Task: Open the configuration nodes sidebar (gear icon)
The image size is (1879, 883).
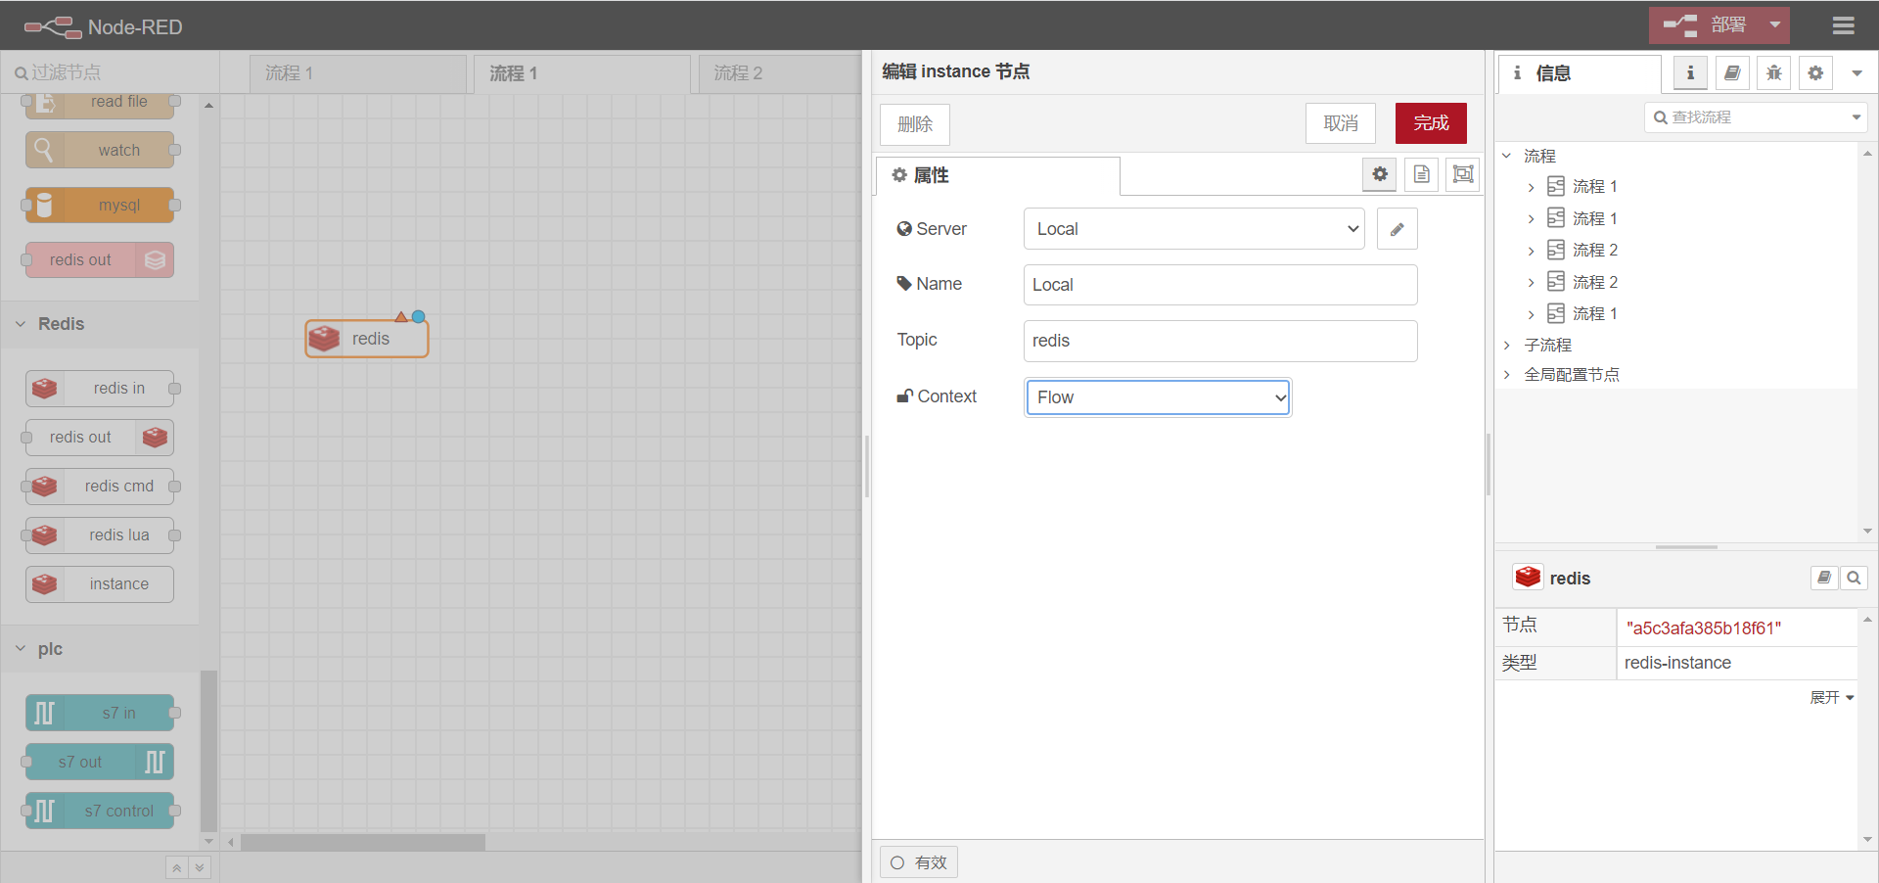Action: point(1815,72)
